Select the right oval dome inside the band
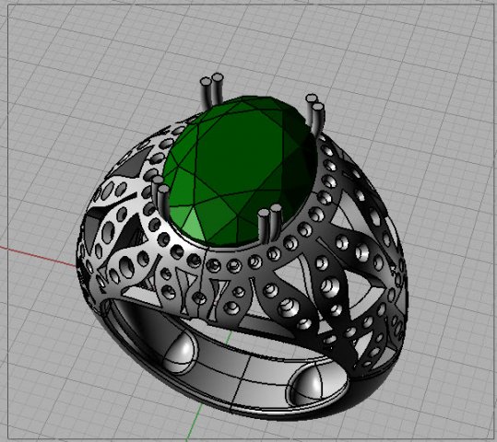The height and width of the screenshot is (442, 497). (317, 386)
